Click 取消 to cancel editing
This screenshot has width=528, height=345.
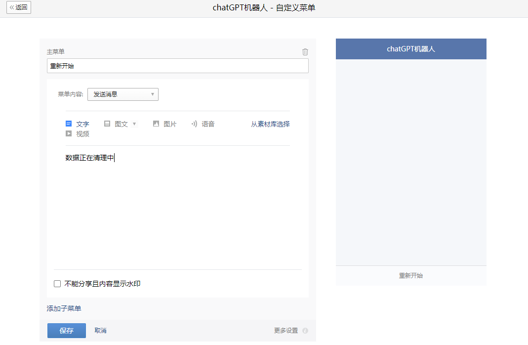pos(100,331)
